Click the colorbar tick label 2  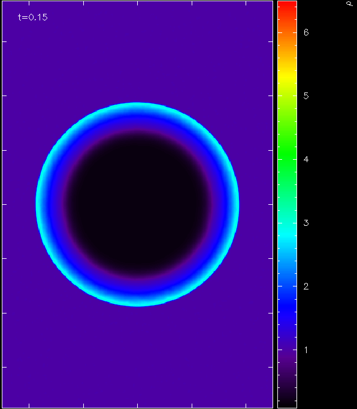(306, 286)
